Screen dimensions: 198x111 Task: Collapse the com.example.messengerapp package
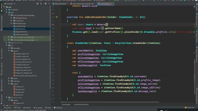tap(9, 15)
